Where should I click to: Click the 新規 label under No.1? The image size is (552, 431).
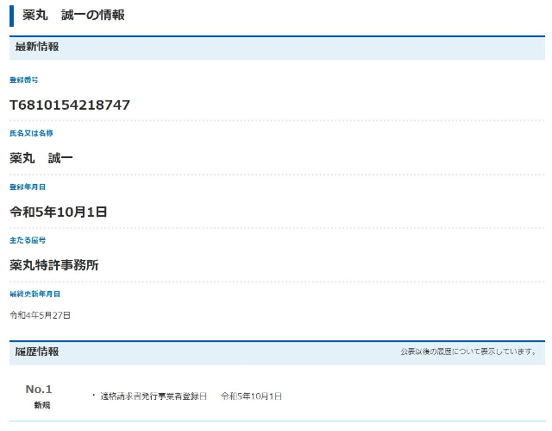(41, 404)
